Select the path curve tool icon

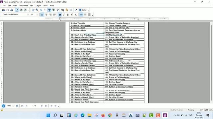tap(71, 10)
